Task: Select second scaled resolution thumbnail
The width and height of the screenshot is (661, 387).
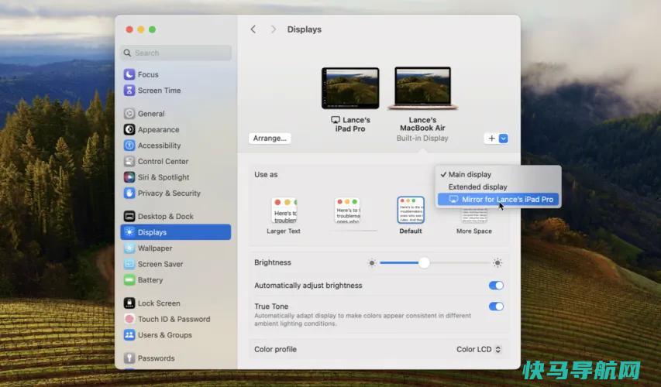Action: point(348,211)
